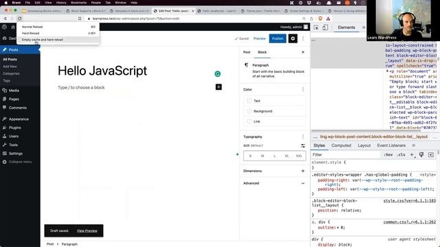Choose Normal Reload from menu
440x247 pixels.
[58, 27]
